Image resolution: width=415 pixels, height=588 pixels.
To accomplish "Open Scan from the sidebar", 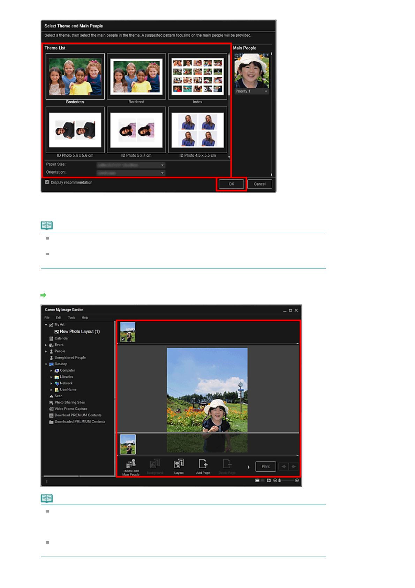I will point(58,396).
